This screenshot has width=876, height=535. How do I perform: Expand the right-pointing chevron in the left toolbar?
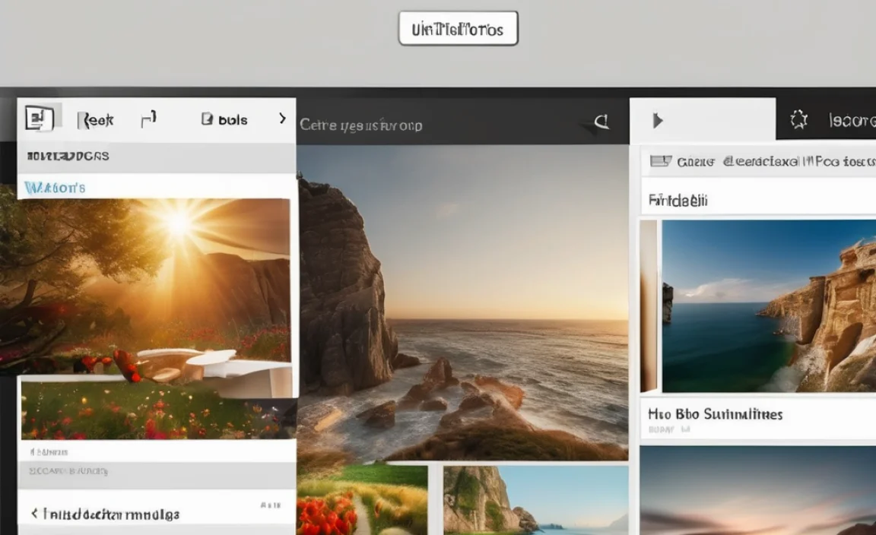pyautogui.click(x=282, y=119)
